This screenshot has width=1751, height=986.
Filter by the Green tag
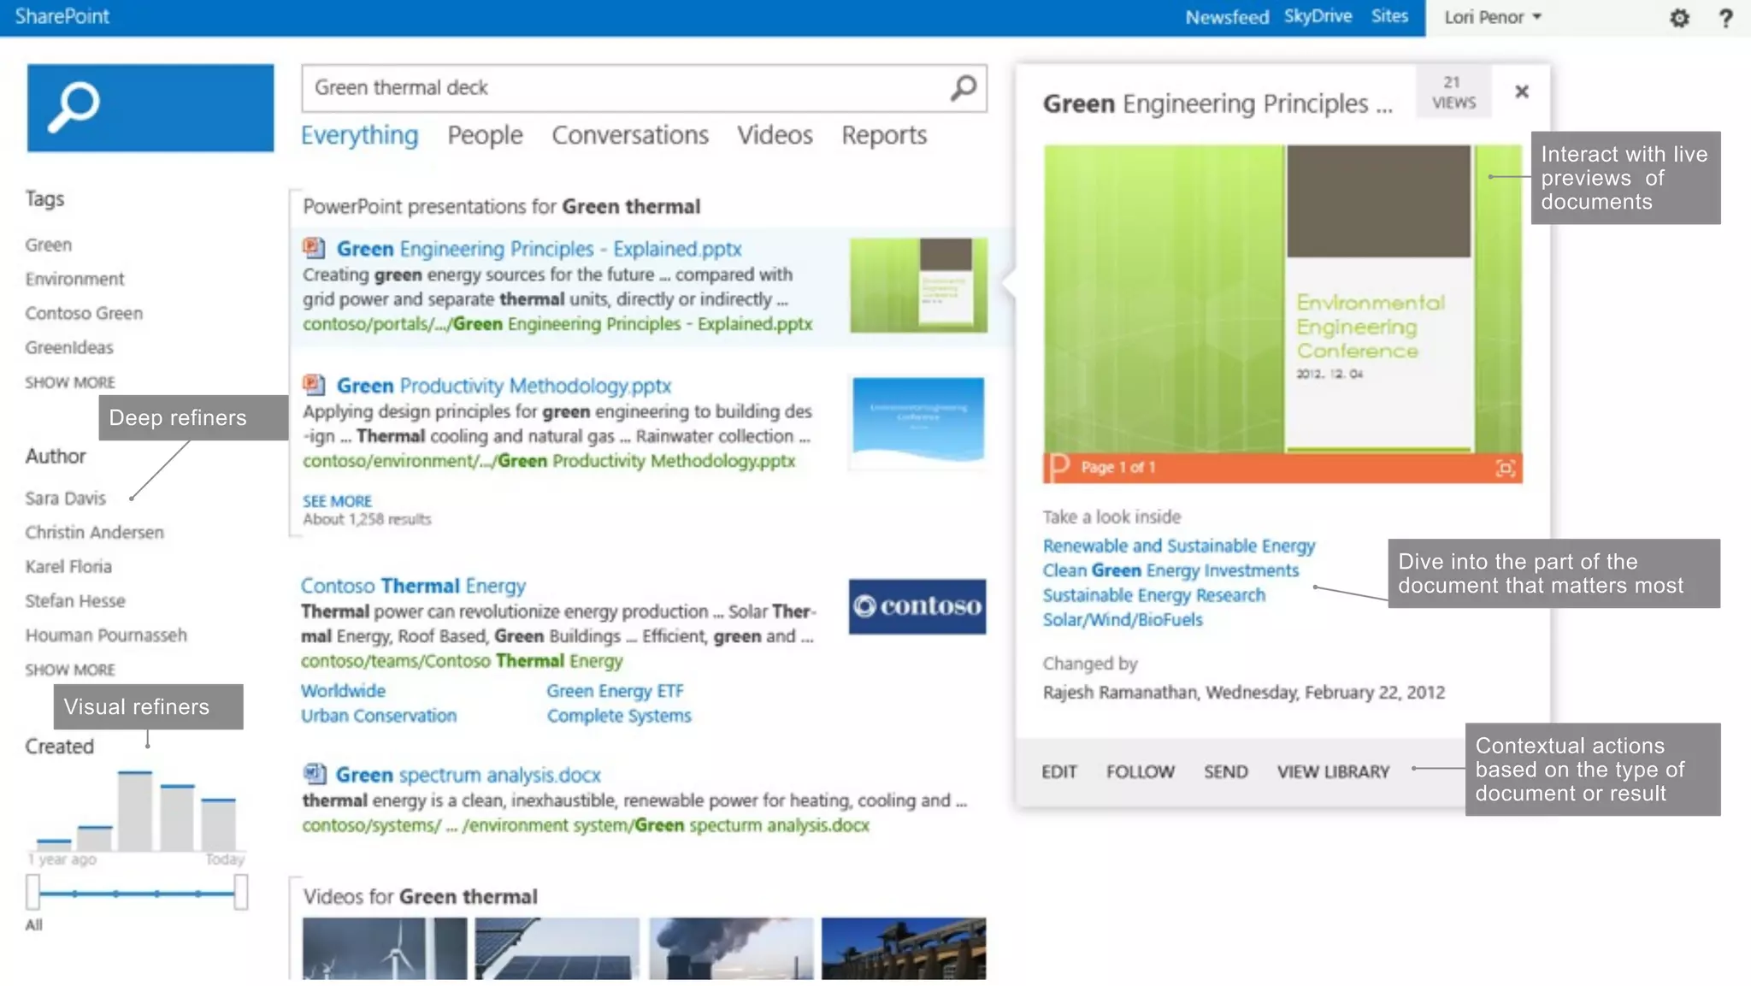tap(48, 245)
